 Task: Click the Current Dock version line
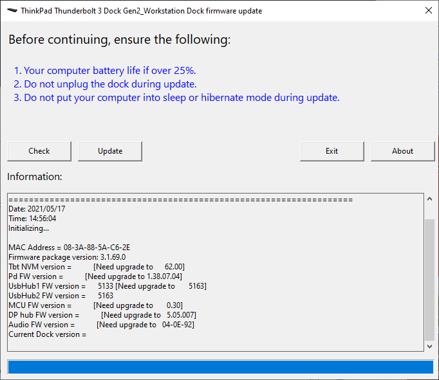[x=48, y=334]
